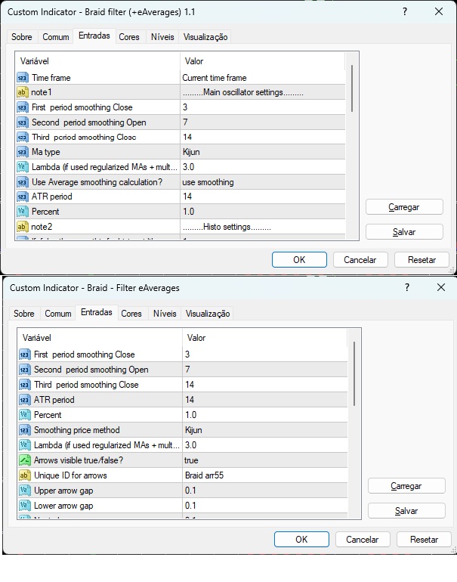Switch to Cores tab in Braid filter 1.1 dialog
The image size is (457, 582).
coord(129,37)
